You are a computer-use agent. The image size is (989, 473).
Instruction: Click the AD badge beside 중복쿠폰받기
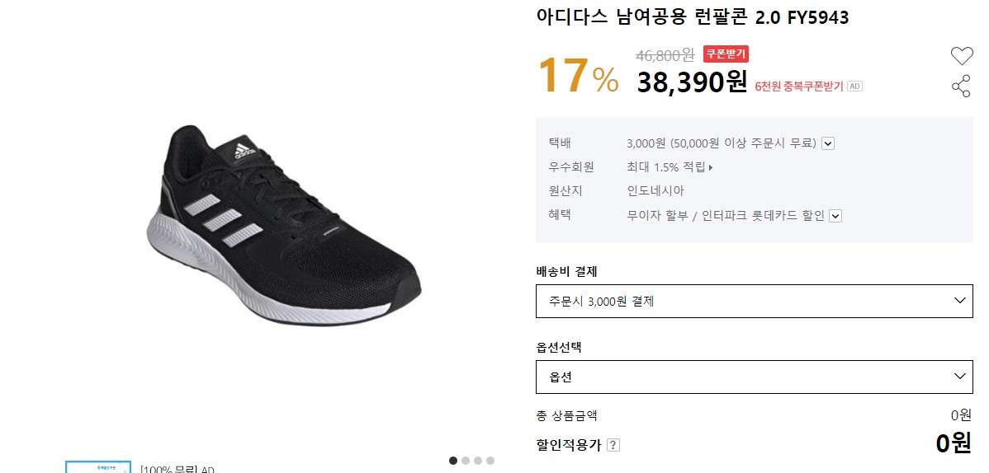coord(855,87)
